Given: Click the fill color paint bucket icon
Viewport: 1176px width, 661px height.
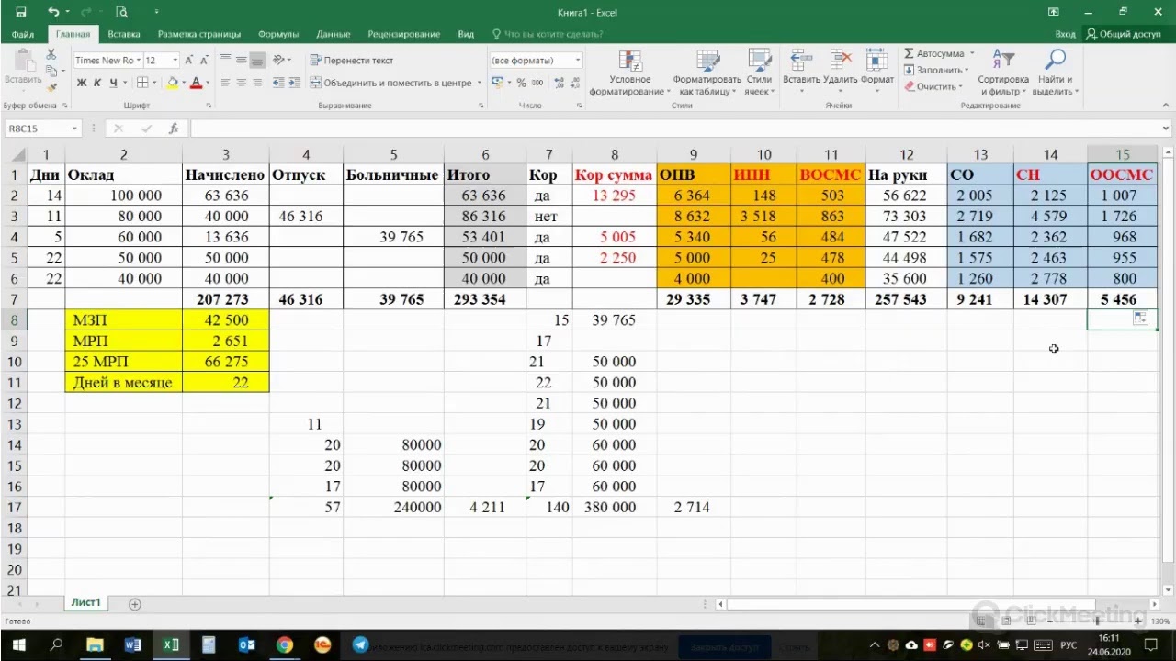Looking at the screenshot, I should [172, 83].
